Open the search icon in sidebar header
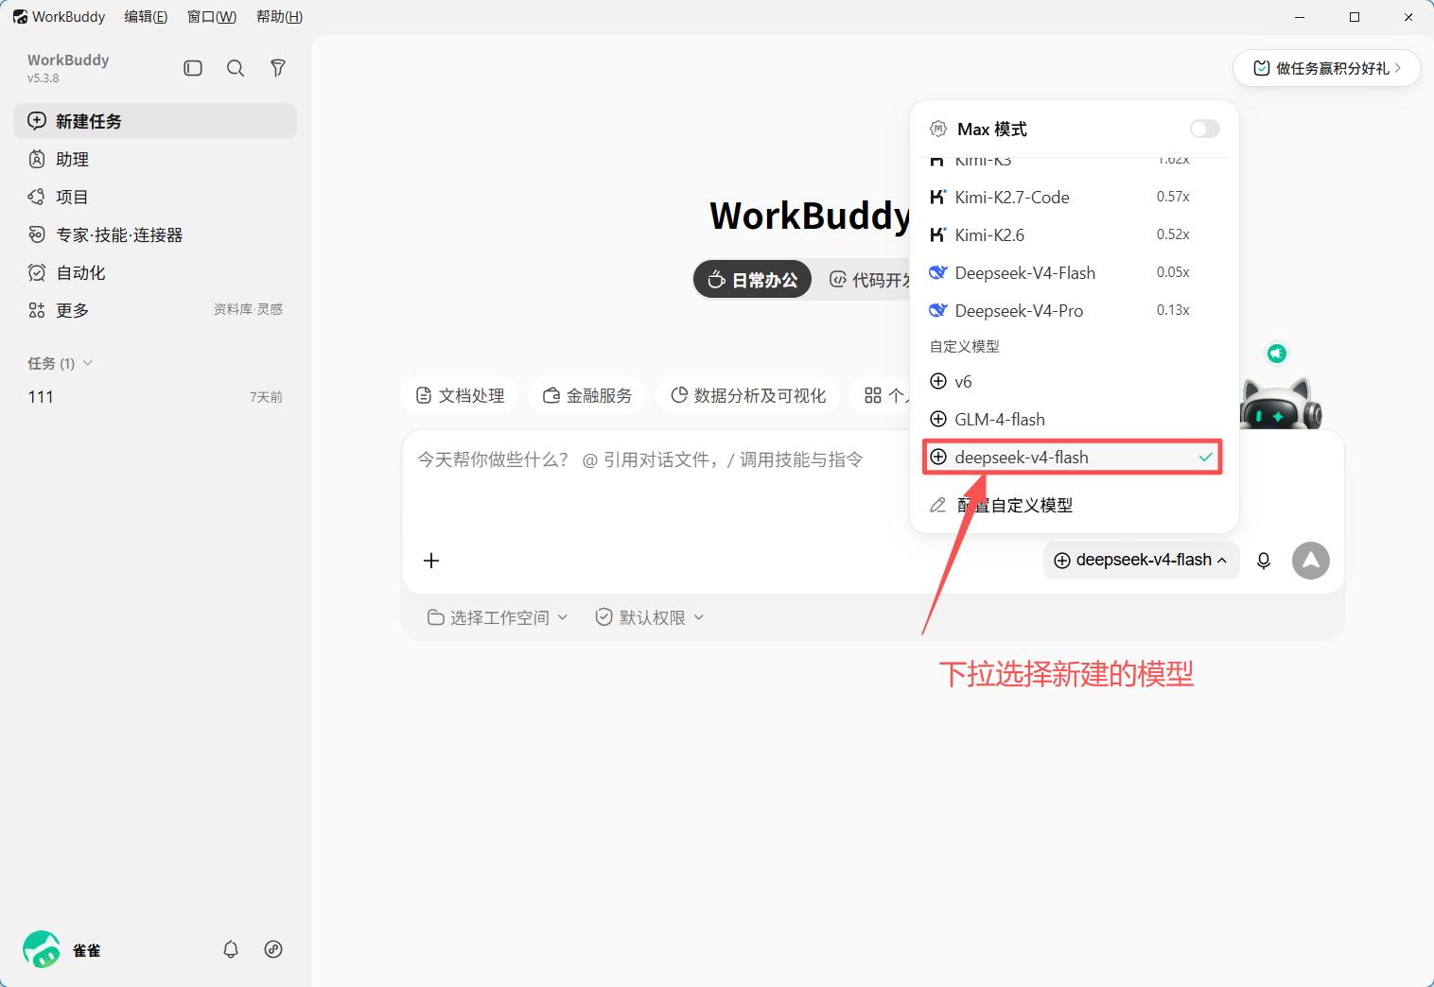1434x987 pixels. 236,68
